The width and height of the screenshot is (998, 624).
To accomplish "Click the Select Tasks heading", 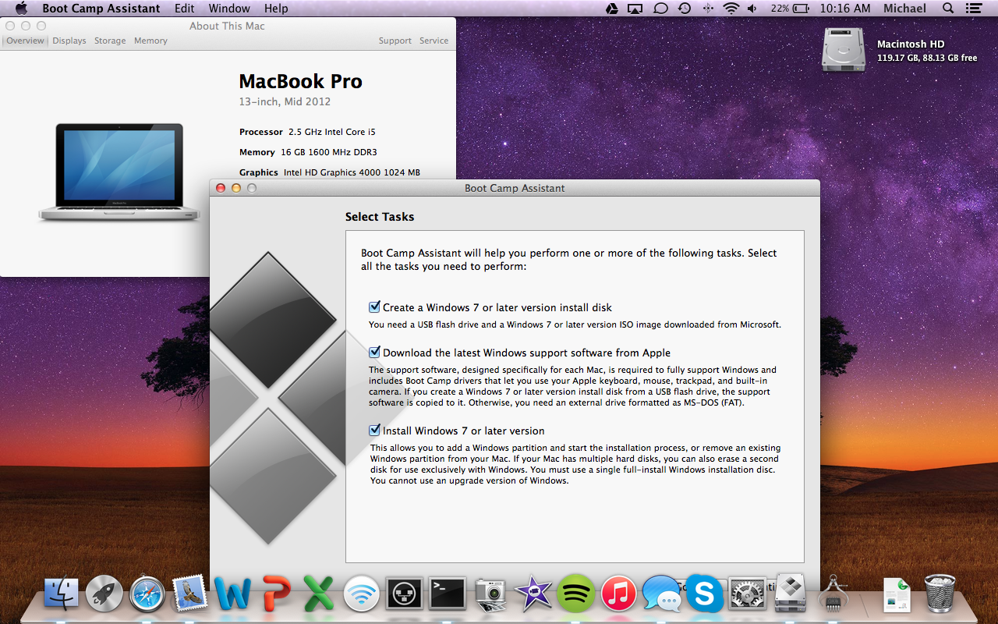I will coord(380,217).
